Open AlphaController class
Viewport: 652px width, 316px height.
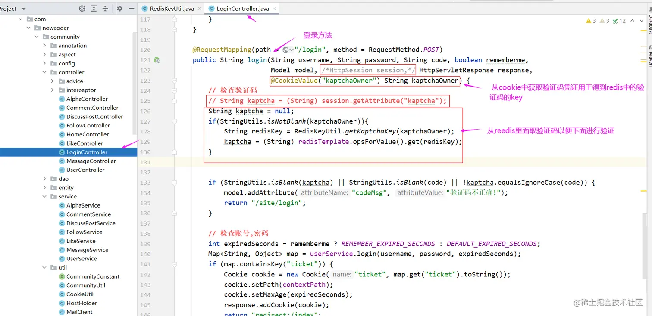click(87, 99)
